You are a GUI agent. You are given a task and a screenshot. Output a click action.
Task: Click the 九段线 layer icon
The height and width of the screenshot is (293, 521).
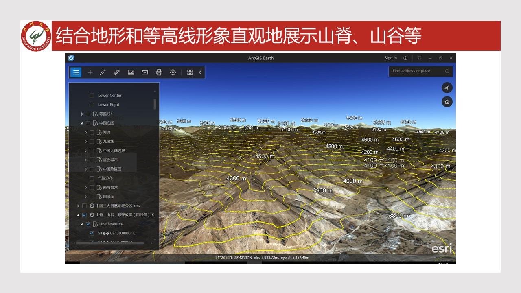click(99, 142)
